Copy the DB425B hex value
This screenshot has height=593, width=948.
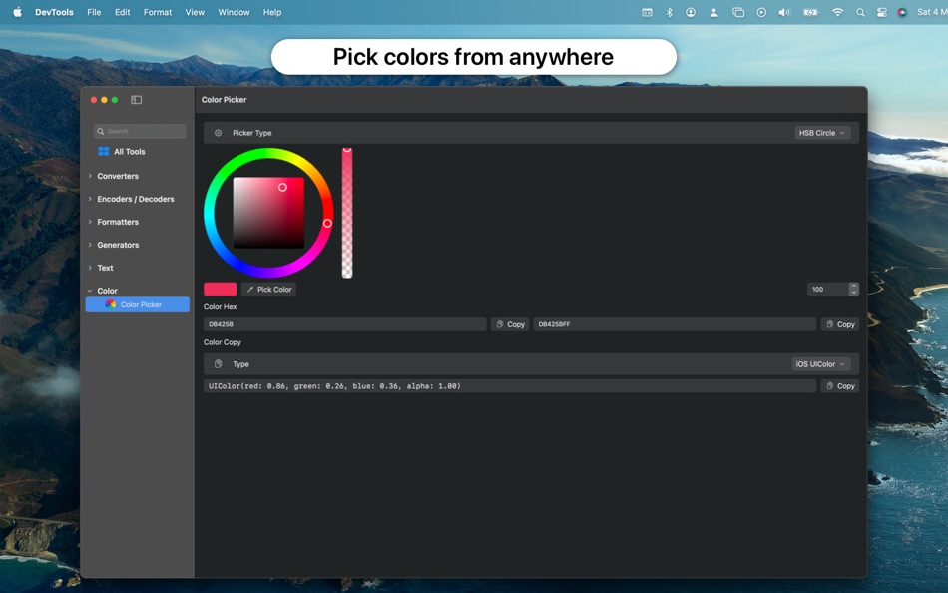[510, 324]
